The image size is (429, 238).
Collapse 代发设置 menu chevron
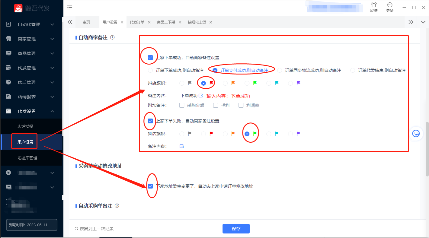click(52, 111)
